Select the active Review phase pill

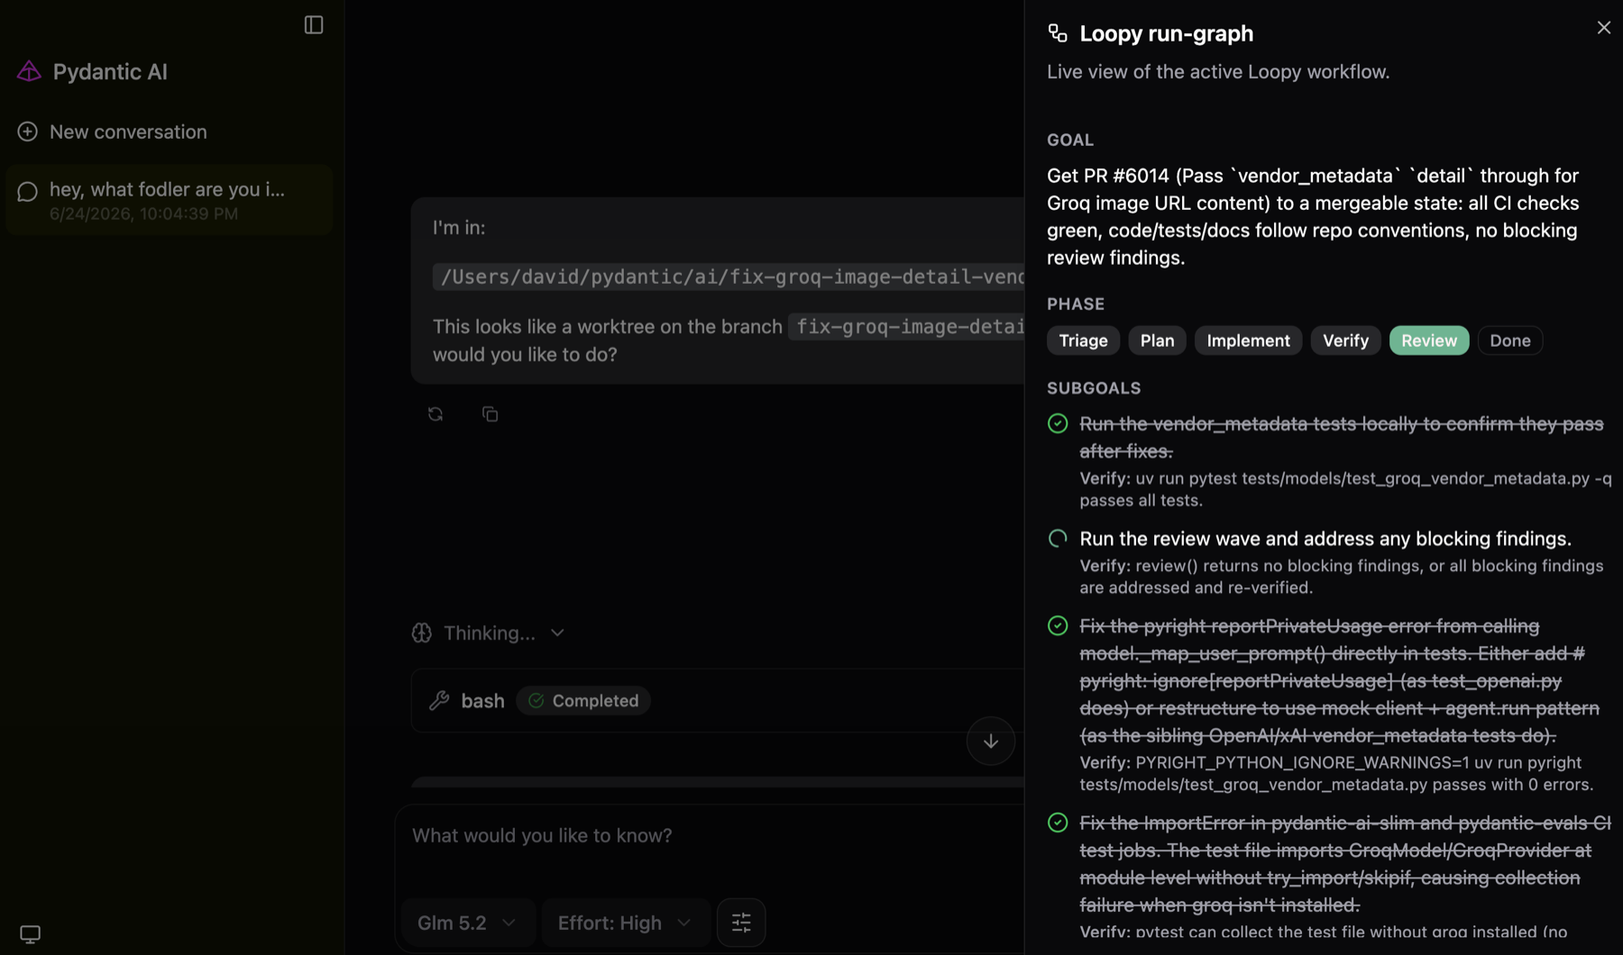(1428, 341)
